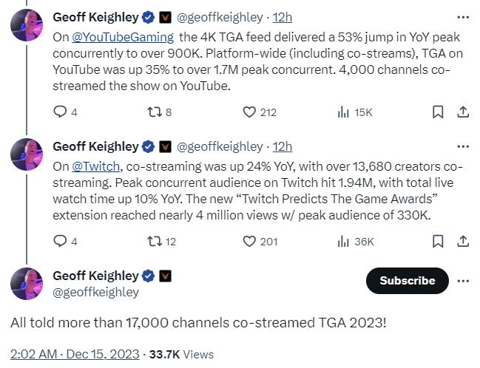Bookmark the YouTubeGaming tweet

click(x=438, y=112)
